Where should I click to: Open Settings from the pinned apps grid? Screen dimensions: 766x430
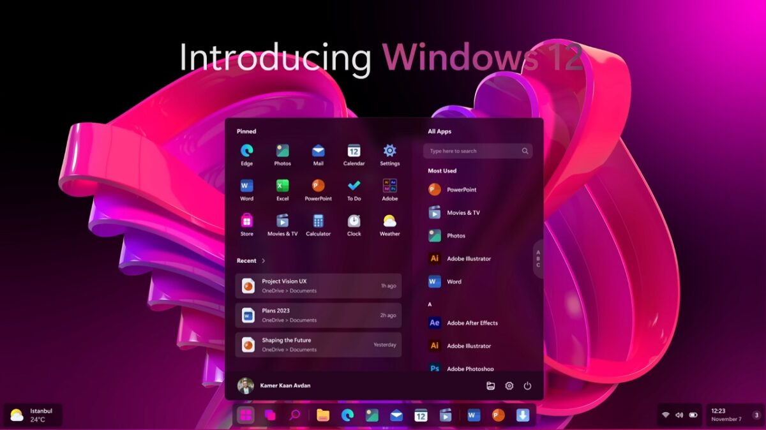390,151
